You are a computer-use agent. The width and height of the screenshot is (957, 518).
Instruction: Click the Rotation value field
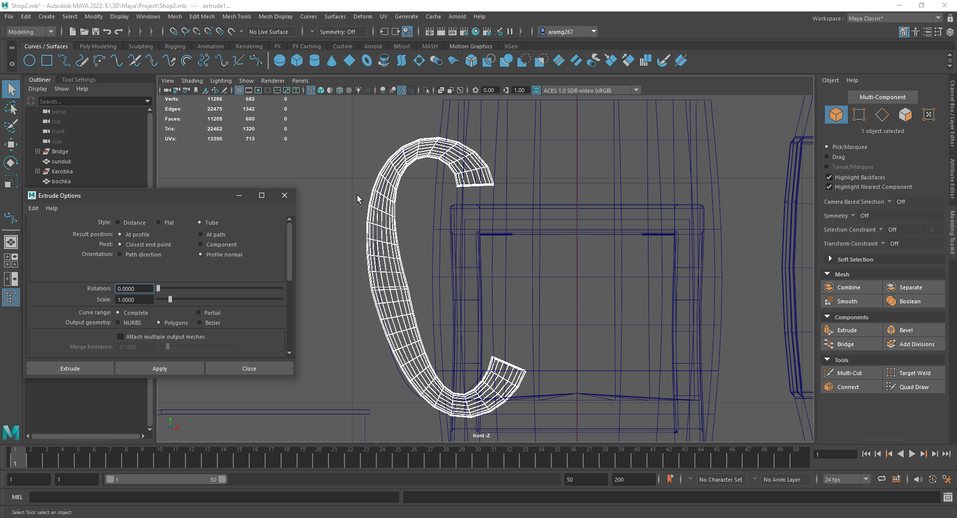tap(135, 288)
